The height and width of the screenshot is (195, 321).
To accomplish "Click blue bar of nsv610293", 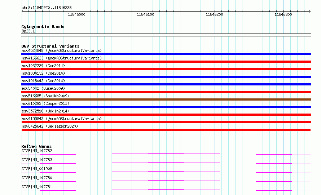I will (x=166, y=107).
